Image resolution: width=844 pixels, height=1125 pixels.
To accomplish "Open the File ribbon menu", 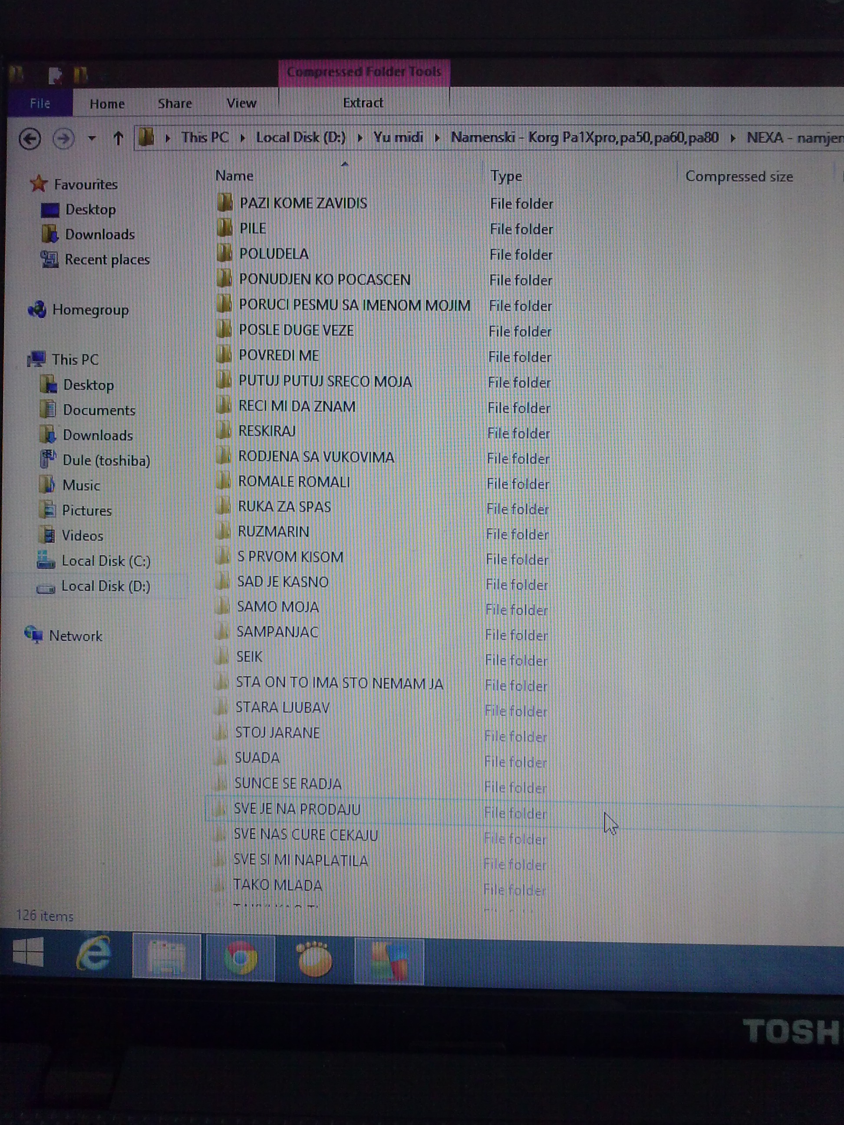I will [x=40, y=104].
